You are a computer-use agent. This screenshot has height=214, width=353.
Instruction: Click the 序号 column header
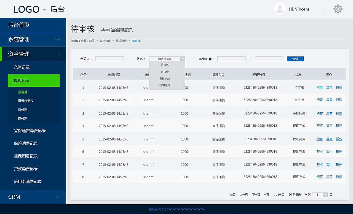[83, 75]
